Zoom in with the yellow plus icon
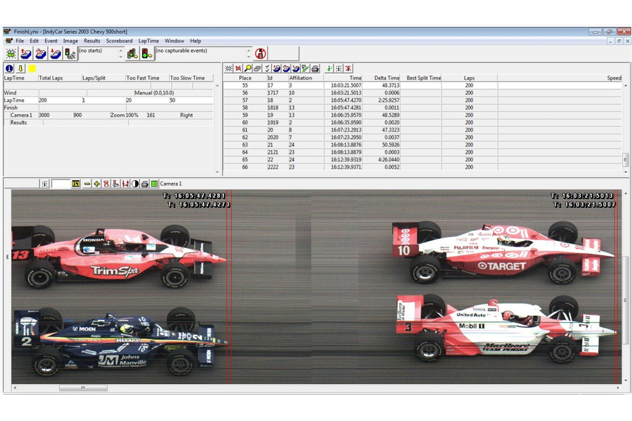This screenshot has height=421, width=632. (96, 184)
